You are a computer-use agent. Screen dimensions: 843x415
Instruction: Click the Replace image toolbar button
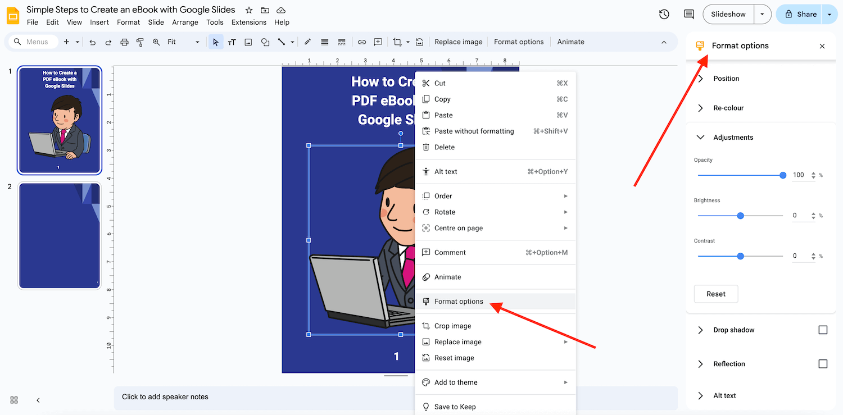point(458,42)
